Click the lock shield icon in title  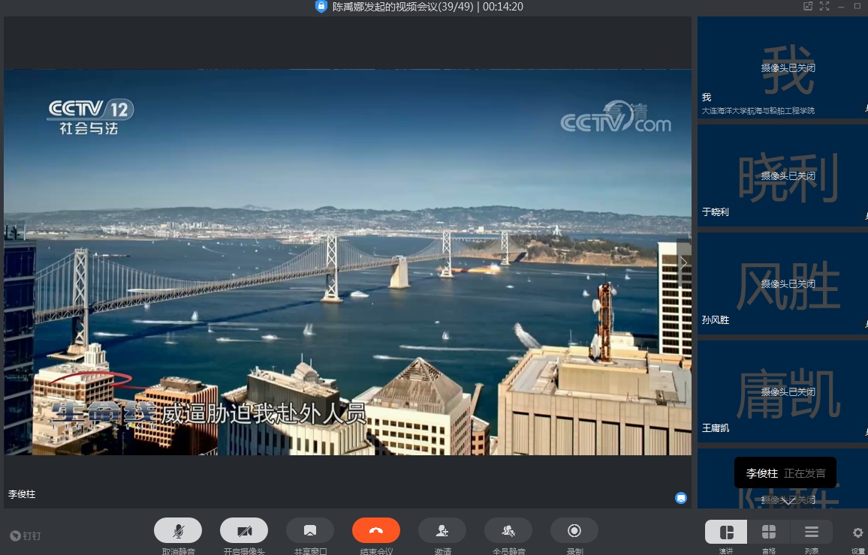[x=321, y=7]
